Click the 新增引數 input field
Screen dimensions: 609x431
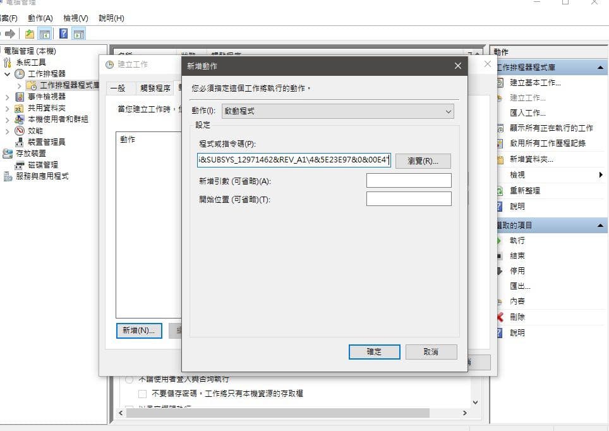(409, 181)
